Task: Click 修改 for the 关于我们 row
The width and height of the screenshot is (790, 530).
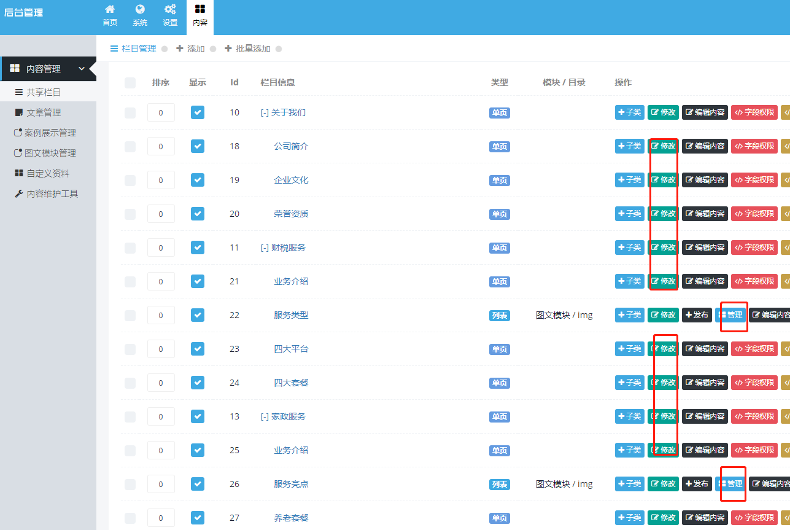Action: pyautogui.click(x=663, y=112)
